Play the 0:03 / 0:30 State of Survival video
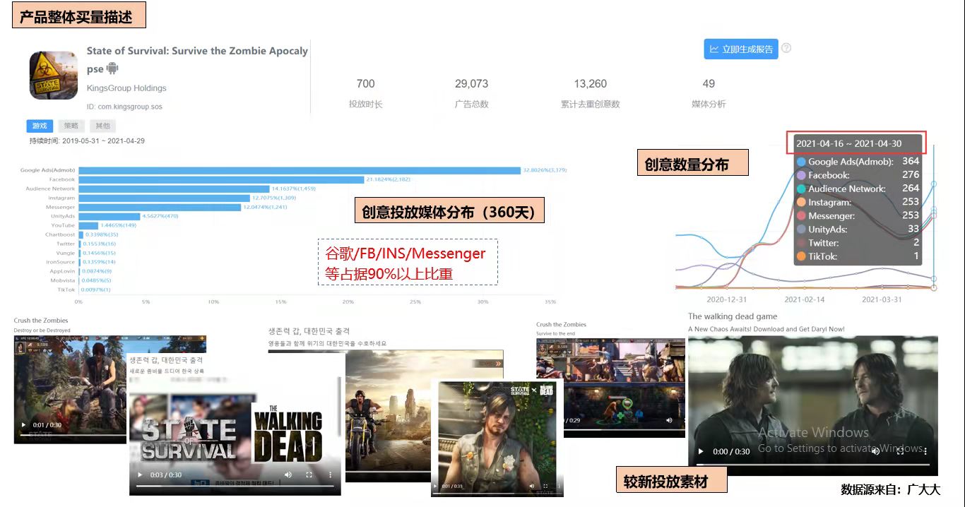The width and height of the screenshot is (965, 507). click(x=141, y=475)
